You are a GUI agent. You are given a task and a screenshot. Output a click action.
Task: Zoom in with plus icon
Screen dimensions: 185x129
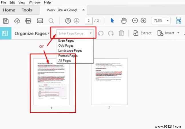point(143,21)
